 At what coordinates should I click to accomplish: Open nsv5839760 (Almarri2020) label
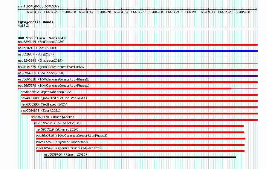pos(65,154)
